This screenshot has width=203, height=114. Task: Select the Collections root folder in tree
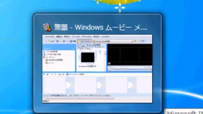click(49, 57)
